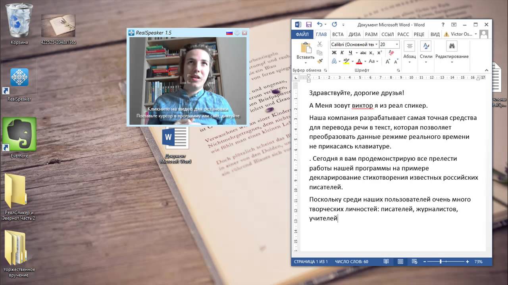
Task: Expand the Буфер обмена clipboard pane launcher
Action: [325, 70]
